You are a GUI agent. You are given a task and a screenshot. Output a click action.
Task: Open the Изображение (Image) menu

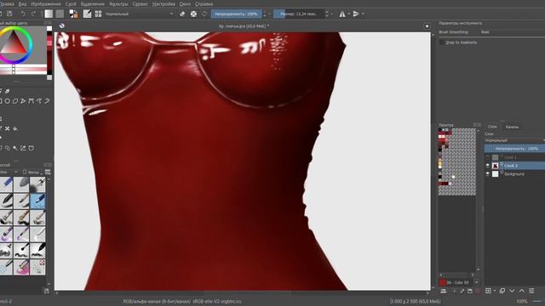46,3
